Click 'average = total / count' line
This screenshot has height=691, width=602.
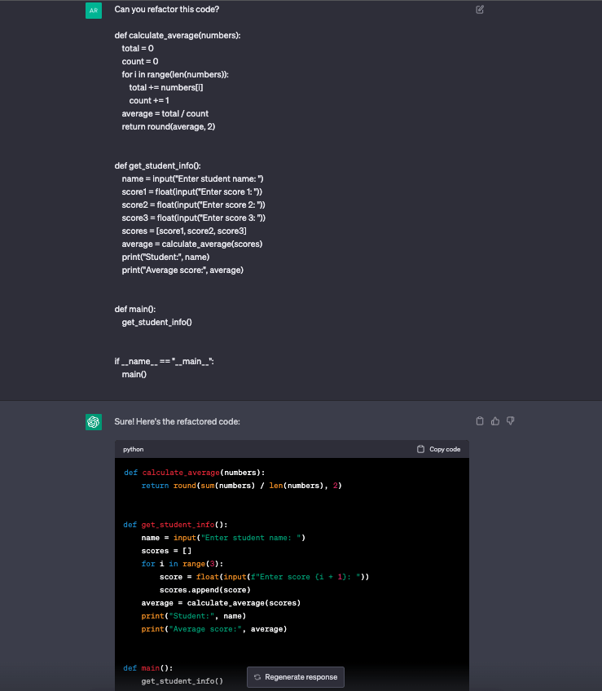pos(165,114)
